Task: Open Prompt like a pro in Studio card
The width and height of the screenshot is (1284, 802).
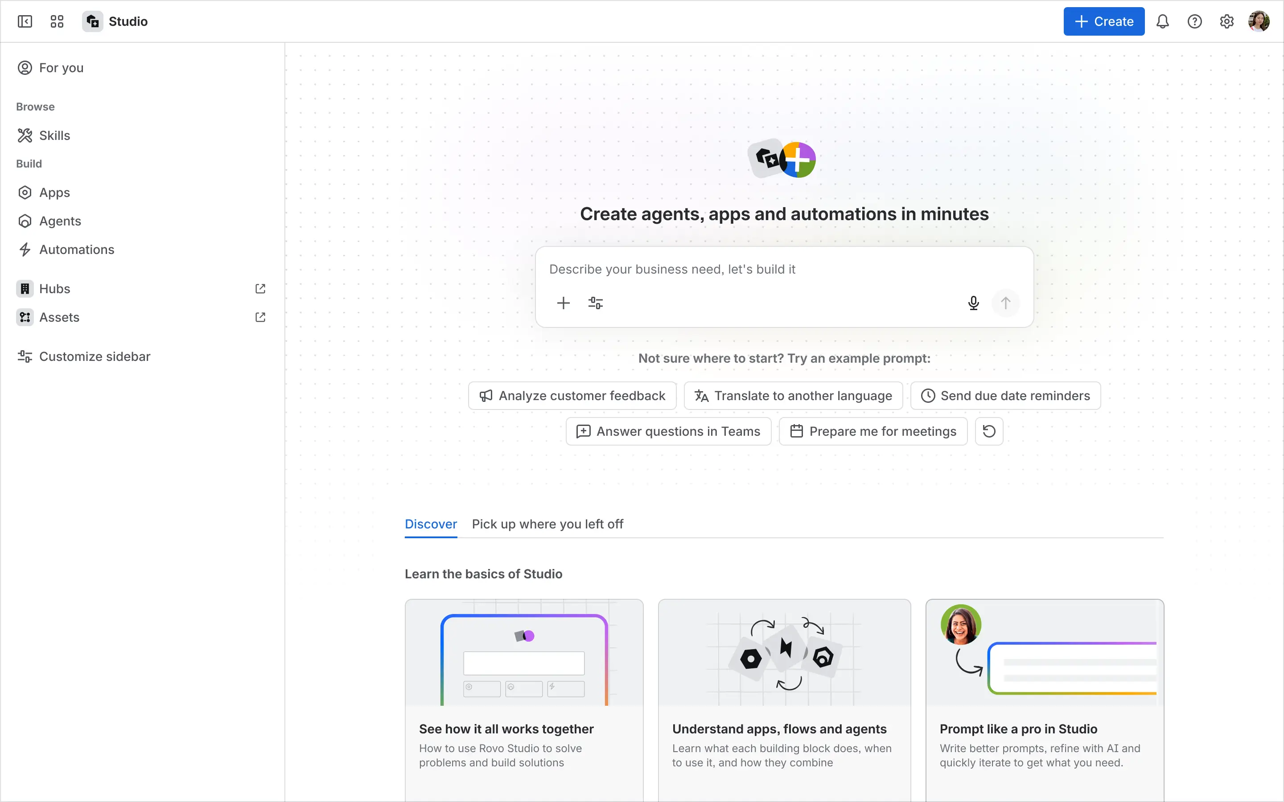Action: (x=1045, y=700)
